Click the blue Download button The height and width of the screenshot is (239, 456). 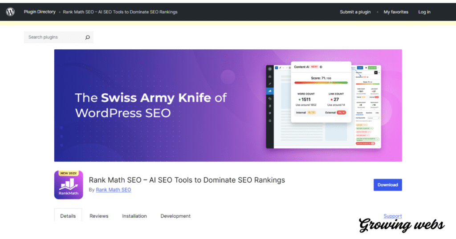[388, 185]
